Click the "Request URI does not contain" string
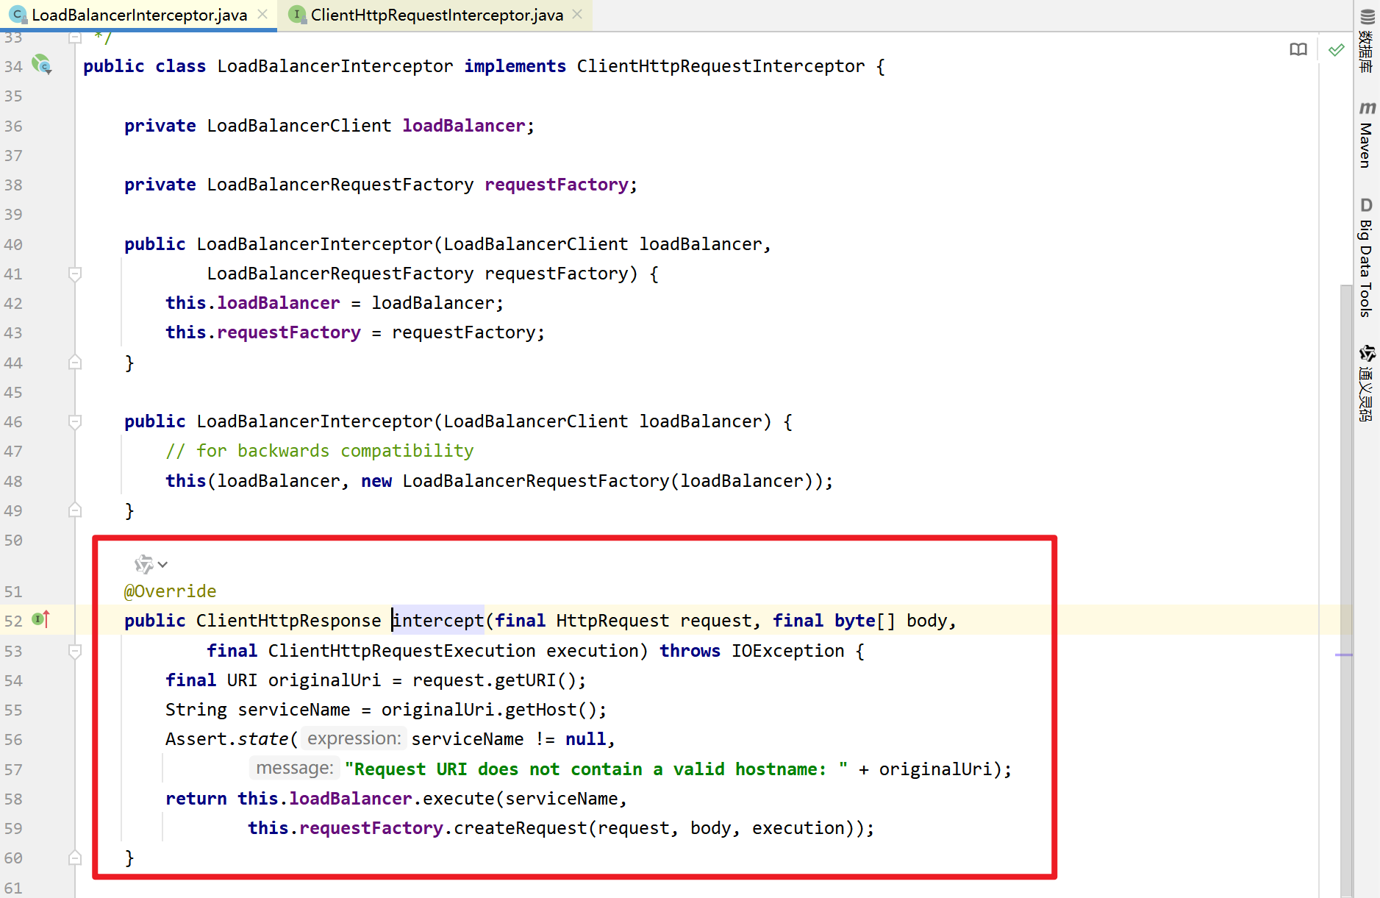 596,769
